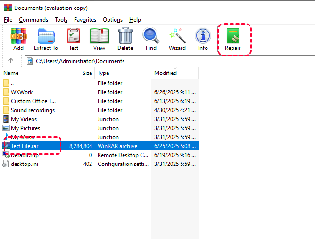The image size is (315, 239).
Task: Click the Add toolbar icon
Action: [18, 36]
